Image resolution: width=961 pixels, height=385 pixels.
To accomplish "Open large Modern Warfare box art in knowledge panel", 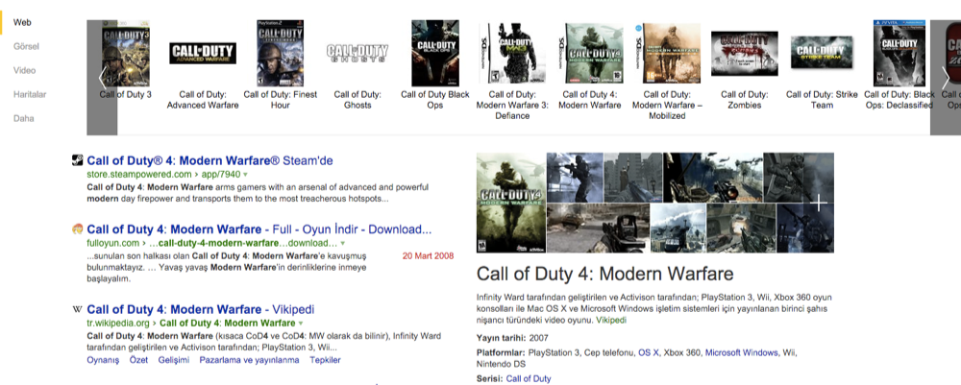I will [x=510, y=203].
